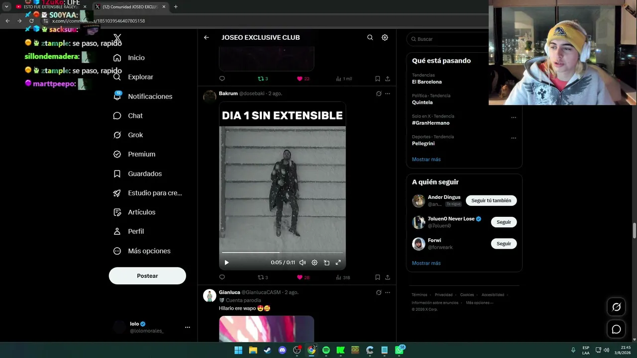Open Grok from the sidebar

coord(128,135)
